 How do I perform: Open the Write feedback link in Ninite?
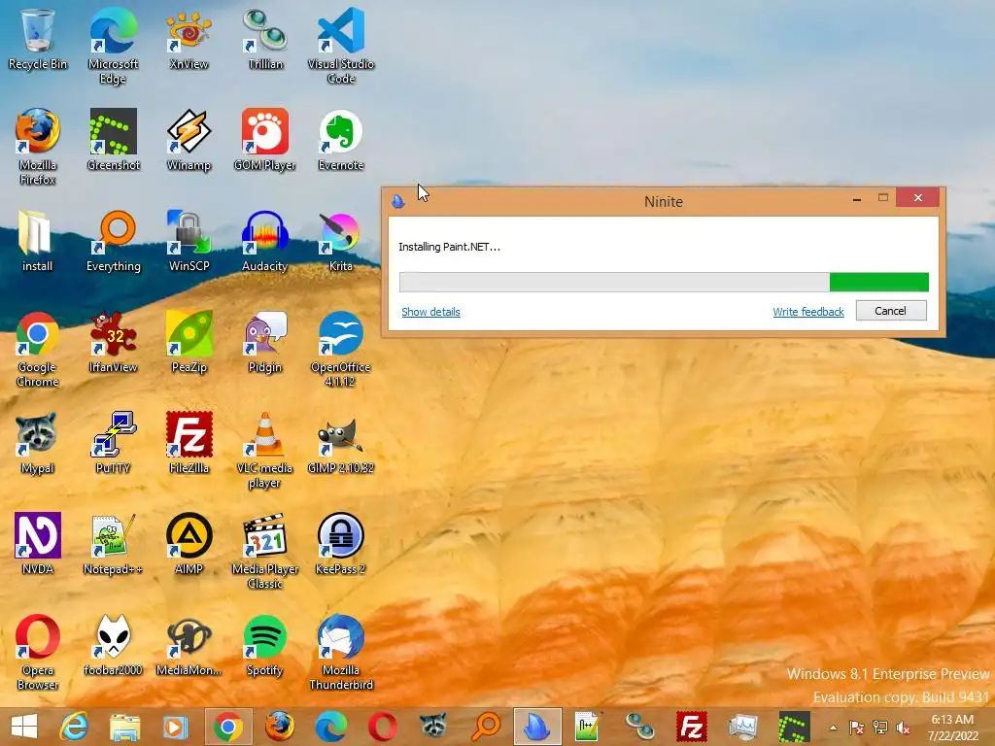(x=808, y=312)
